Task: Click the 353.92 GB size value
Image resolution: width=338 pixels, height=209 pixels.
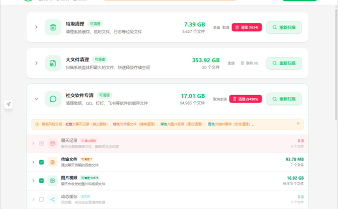Action: (206, 60)
